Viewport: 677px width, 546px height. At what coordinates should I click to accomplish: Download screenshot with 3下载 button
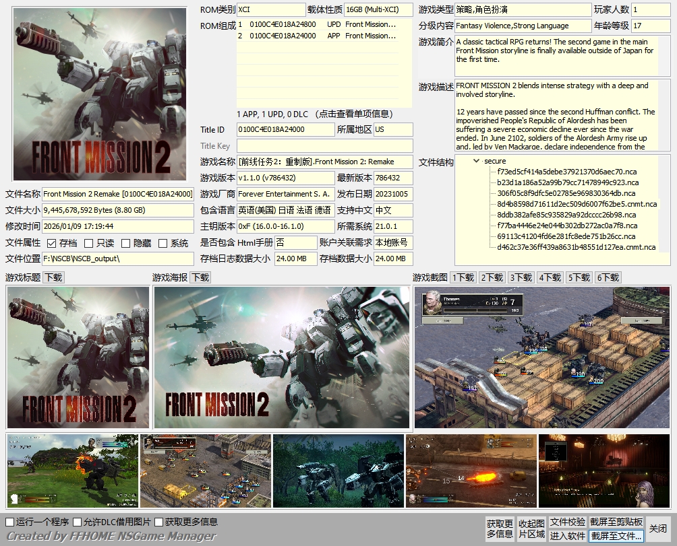coord(521,277)
